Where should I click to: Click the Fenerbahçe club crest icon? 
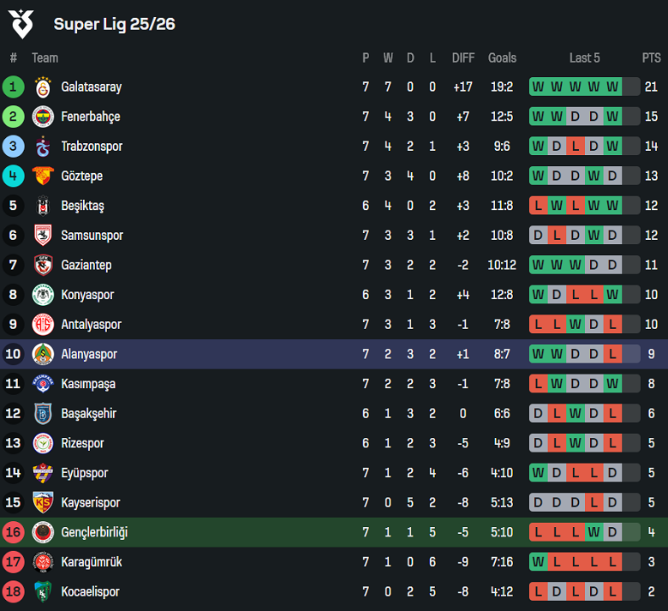pos(43,117)
